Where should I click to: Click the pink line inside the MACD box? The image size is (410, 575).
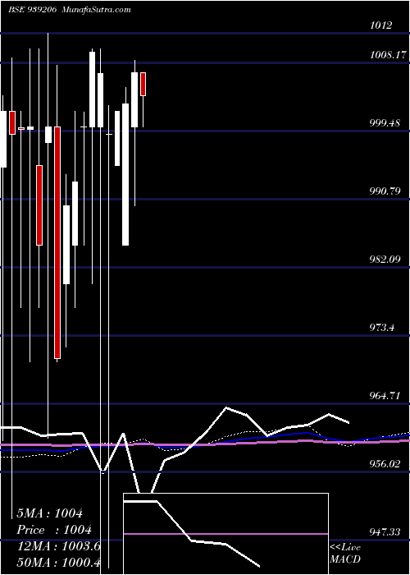tap(225, 534)
